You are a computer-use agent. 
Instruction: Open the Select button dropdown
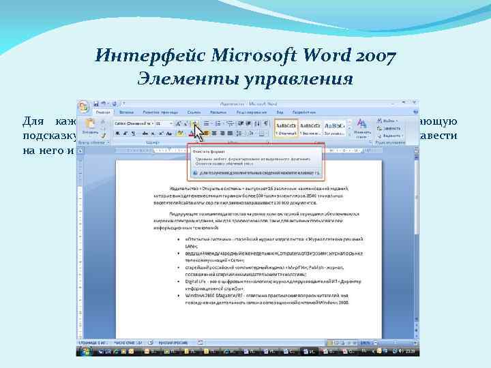click(390, 136)
